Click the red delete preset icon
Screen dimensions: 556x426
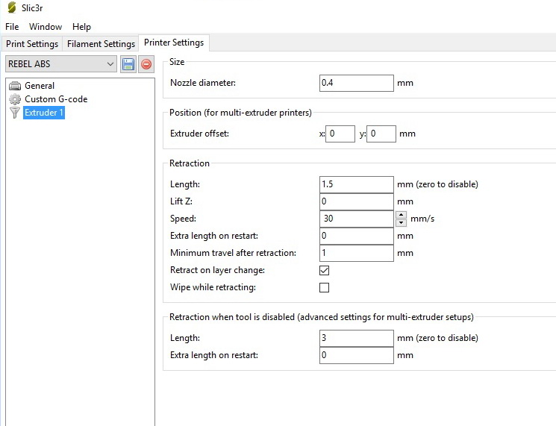(146, 64)
